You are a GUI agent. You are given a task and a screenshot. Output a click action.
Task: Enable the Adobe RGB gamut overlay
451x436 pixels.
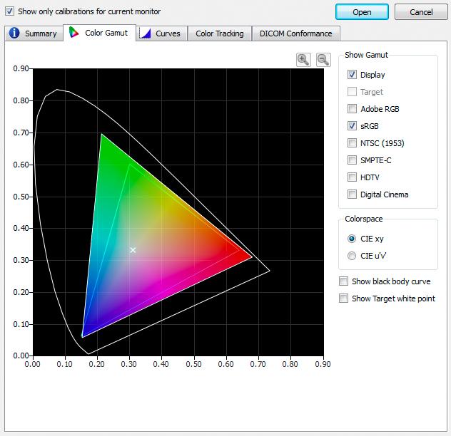point(352,109)
